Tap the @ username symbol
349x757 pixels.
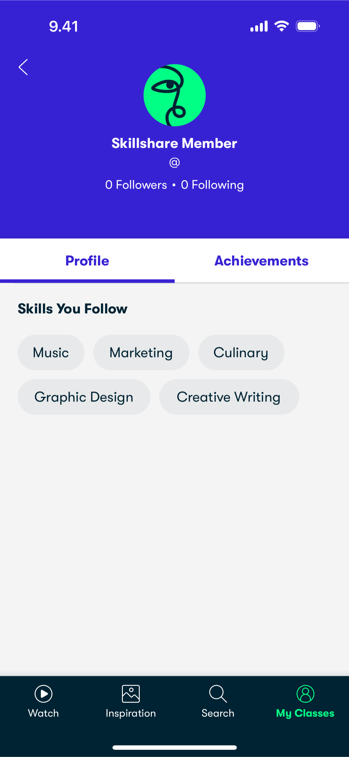click(x=175, y=162)
